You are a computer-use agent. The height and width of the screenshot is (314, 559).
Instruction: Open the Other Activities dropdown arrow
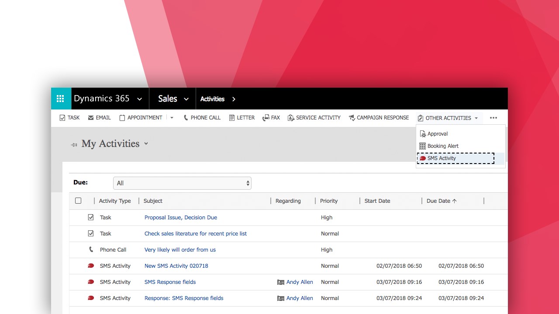pos(476,118)
